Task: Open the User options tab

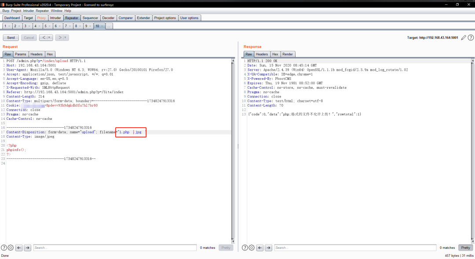Action: 189,18
